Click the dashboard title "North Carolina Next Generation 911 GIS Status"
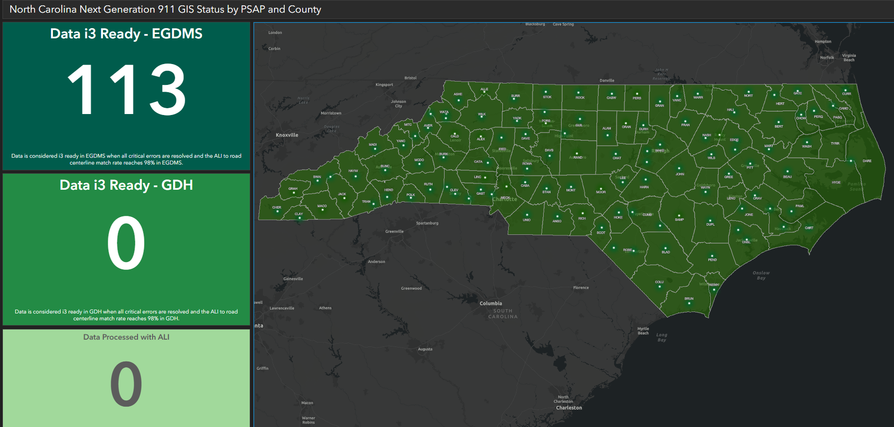Viewport: 894px width, 427px height. click(x=165, y=9)
